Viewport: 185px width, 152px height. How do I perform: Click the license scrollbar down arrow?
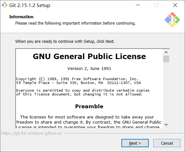click(166, 125)
